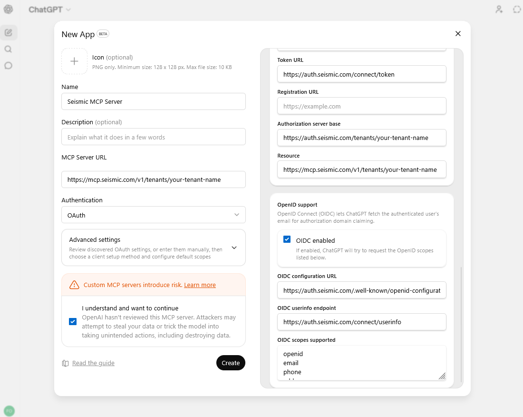Open the chat bubble icon in the sidebar
This screenshot has width=523, height=417.
click(9, 65)
